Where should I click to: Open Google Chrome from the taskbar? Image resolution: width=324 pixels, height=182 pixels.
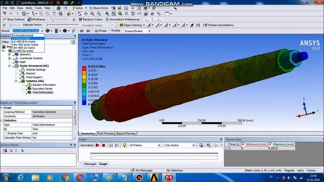click(65, 177)
